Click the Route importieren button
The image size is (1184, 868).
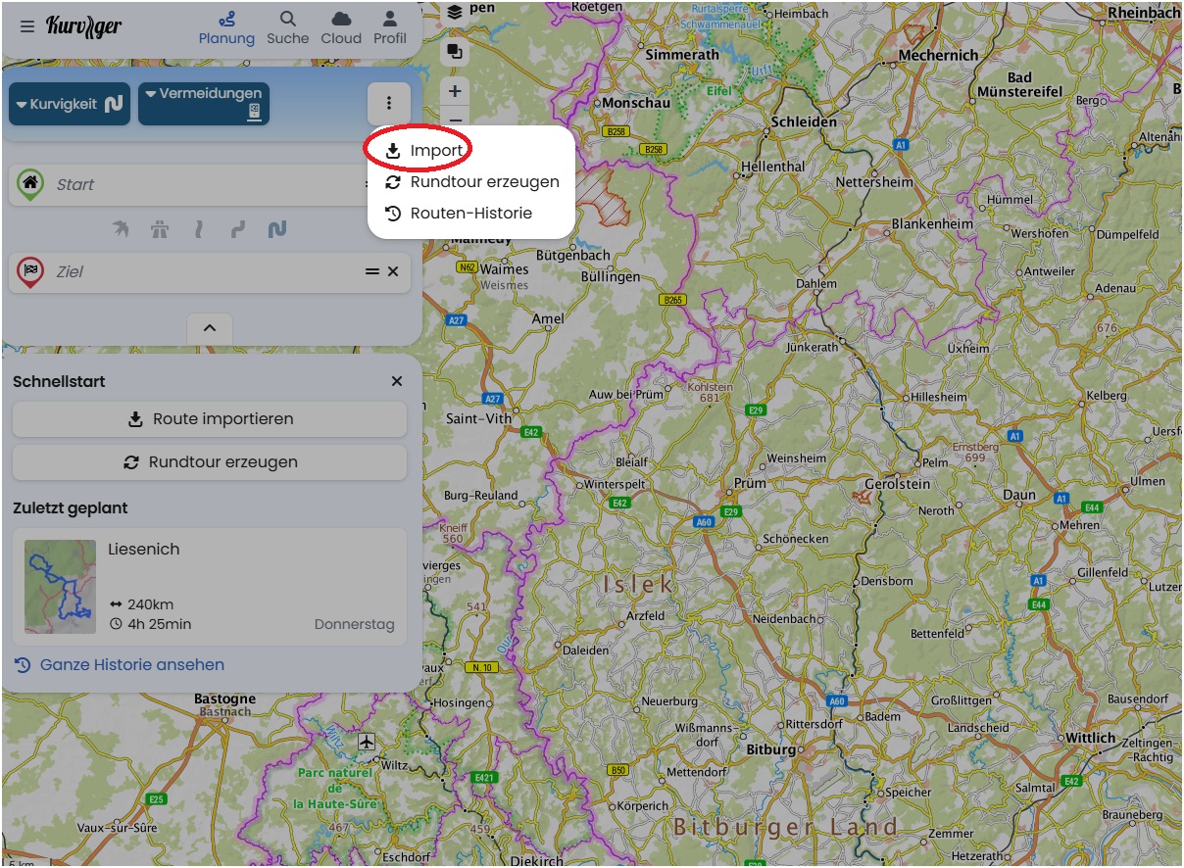click(x=210, y=419)
